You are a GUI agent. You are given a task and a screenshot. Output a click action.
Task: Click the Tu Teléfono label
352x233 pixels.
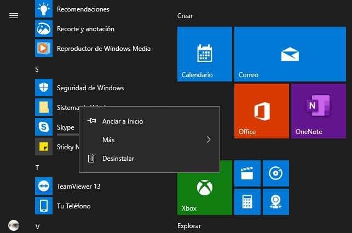coord(74,206)
